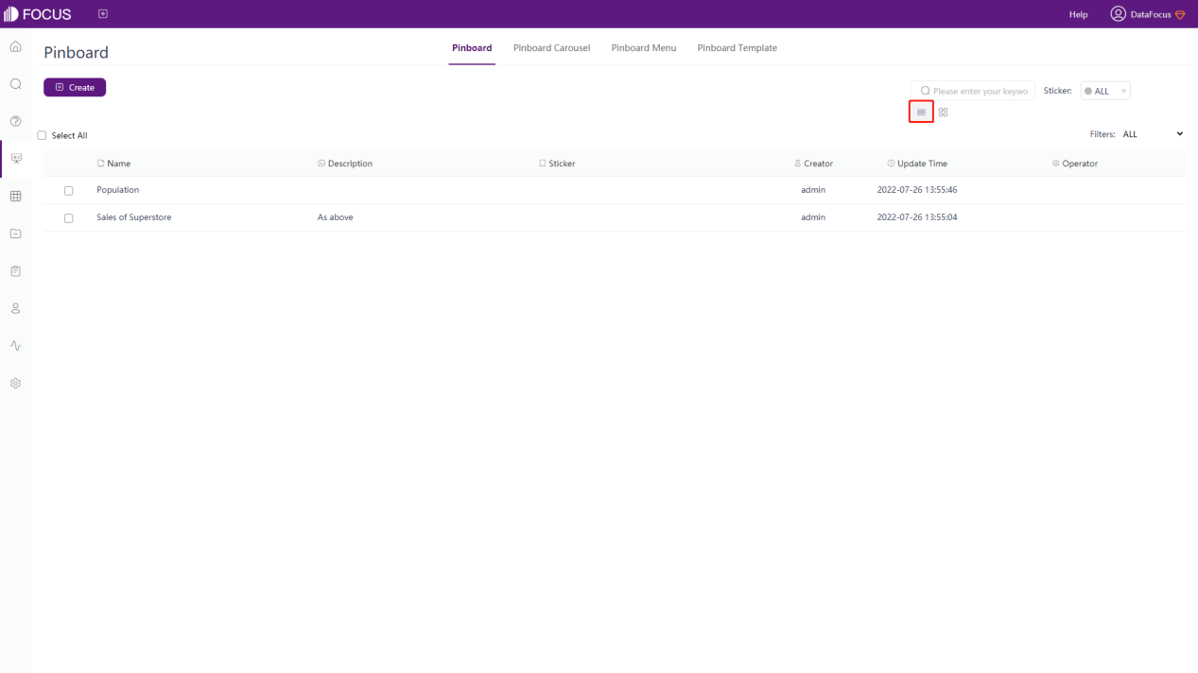Switch to grid card view layout

[943, 112]
